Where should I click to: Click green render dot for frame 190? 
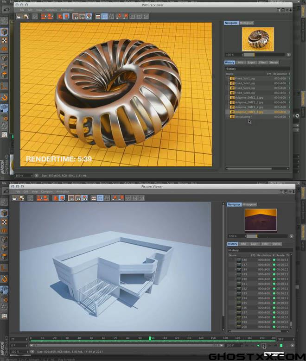tap(274, 279)
